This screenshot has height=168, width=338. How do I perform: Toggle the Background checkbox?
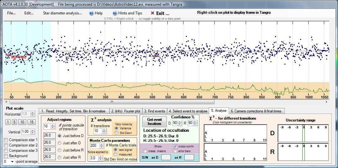(x=6, y=156)
